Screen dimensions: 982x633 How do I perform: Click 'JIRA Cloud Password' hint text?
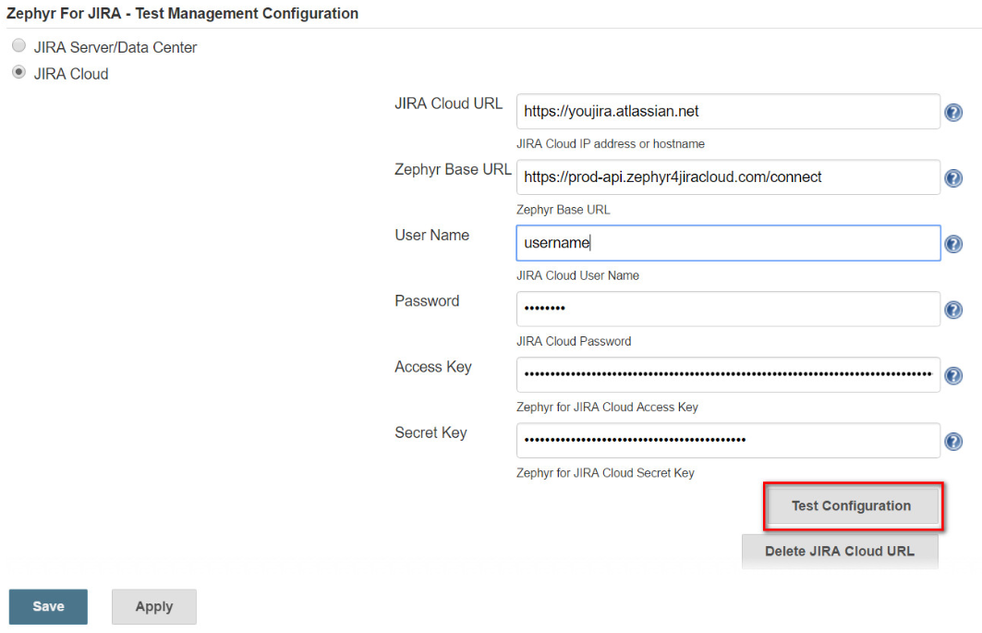574,342
